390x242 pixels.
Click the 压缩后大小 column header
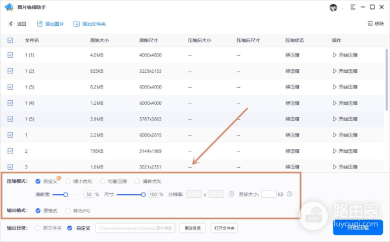coord(200,40)
